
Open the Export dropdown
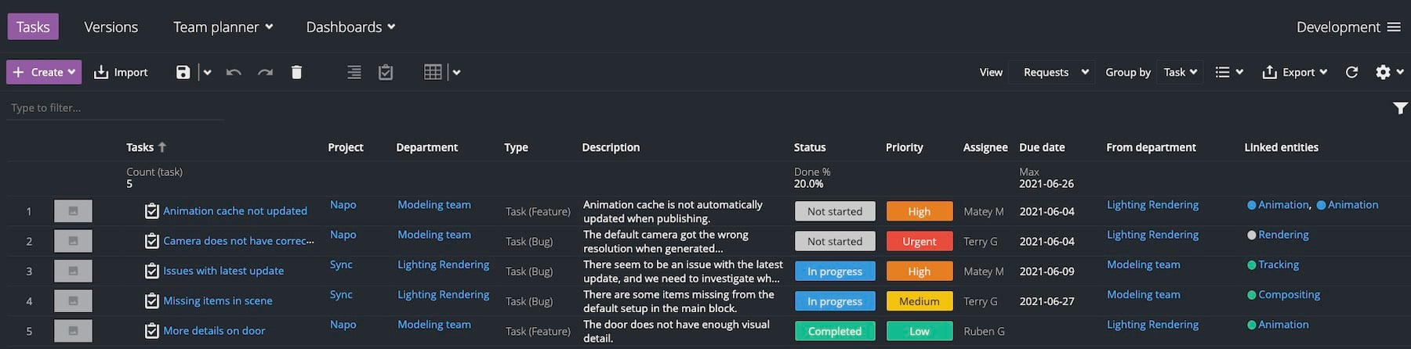coord(1295,72)
